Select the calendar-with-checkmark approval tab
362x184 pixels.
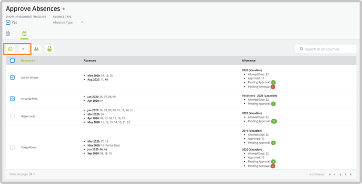pos(24,34)
